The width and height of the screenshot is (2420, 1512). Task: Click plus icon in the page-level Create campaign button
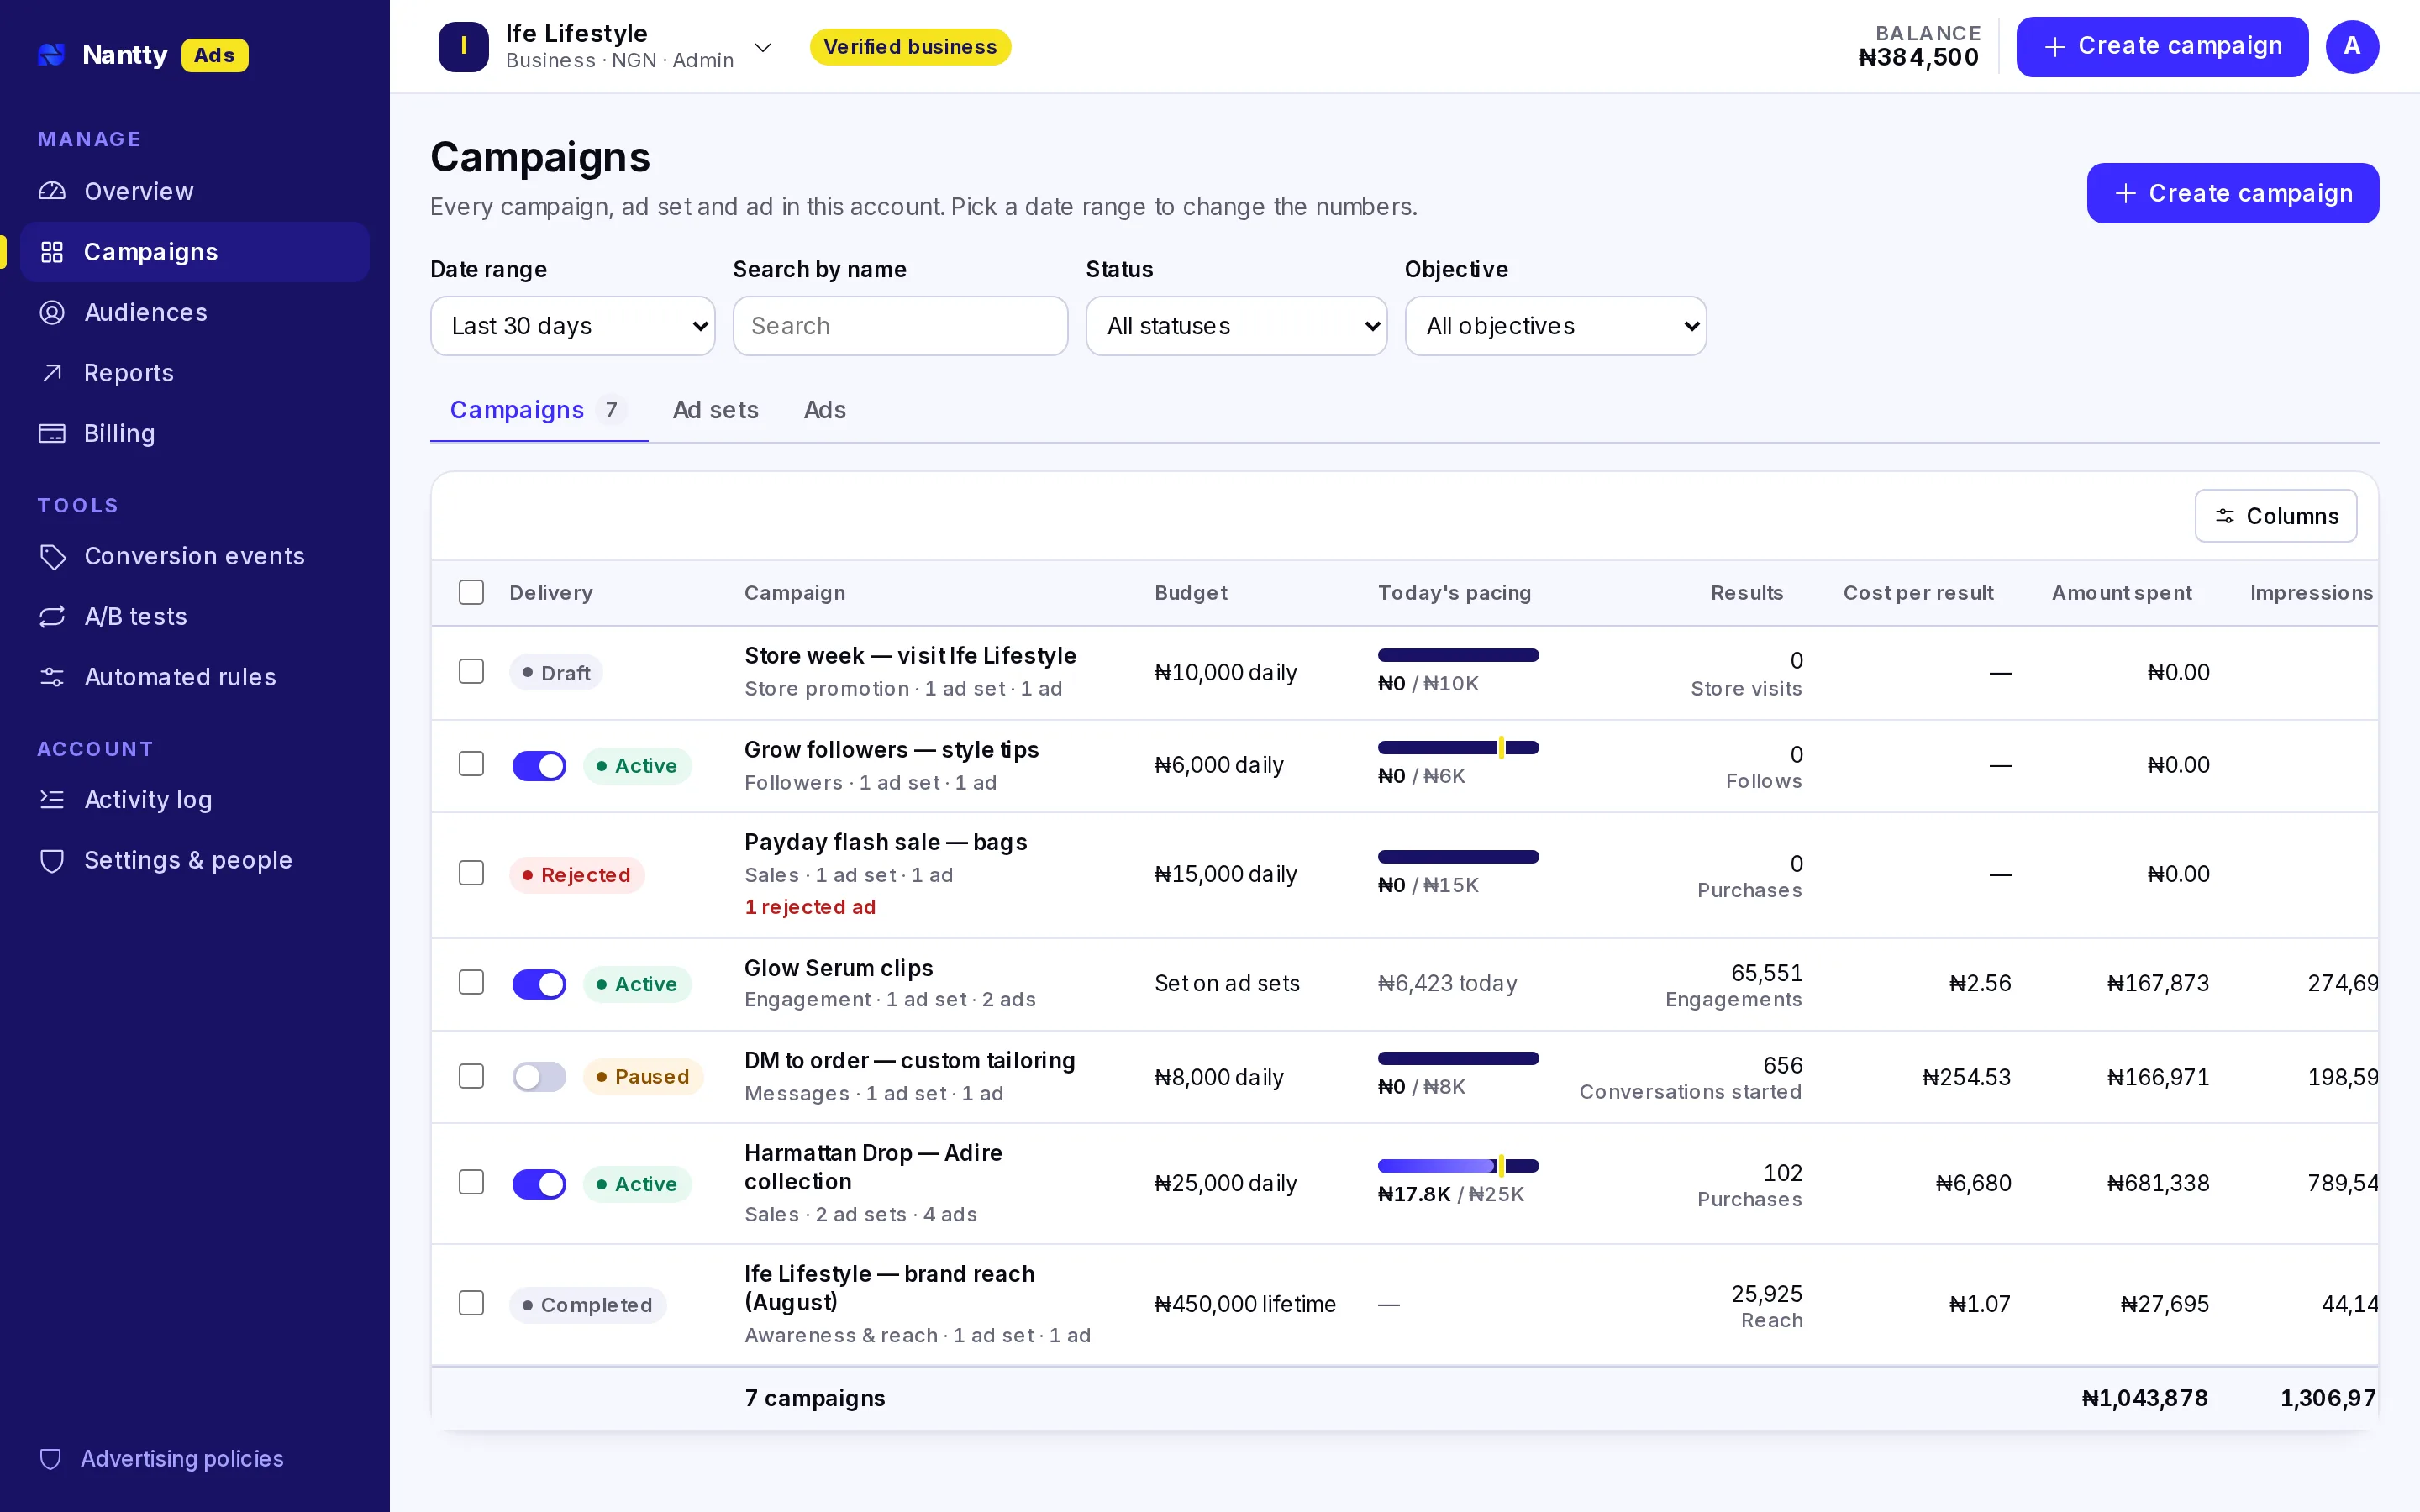point(2125,193)
